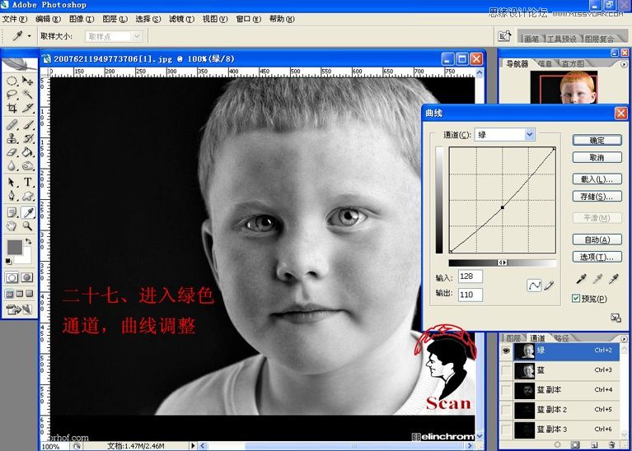Jump to ImageReady icon in toolbox

pyautogui.click(x=19, y=309)
